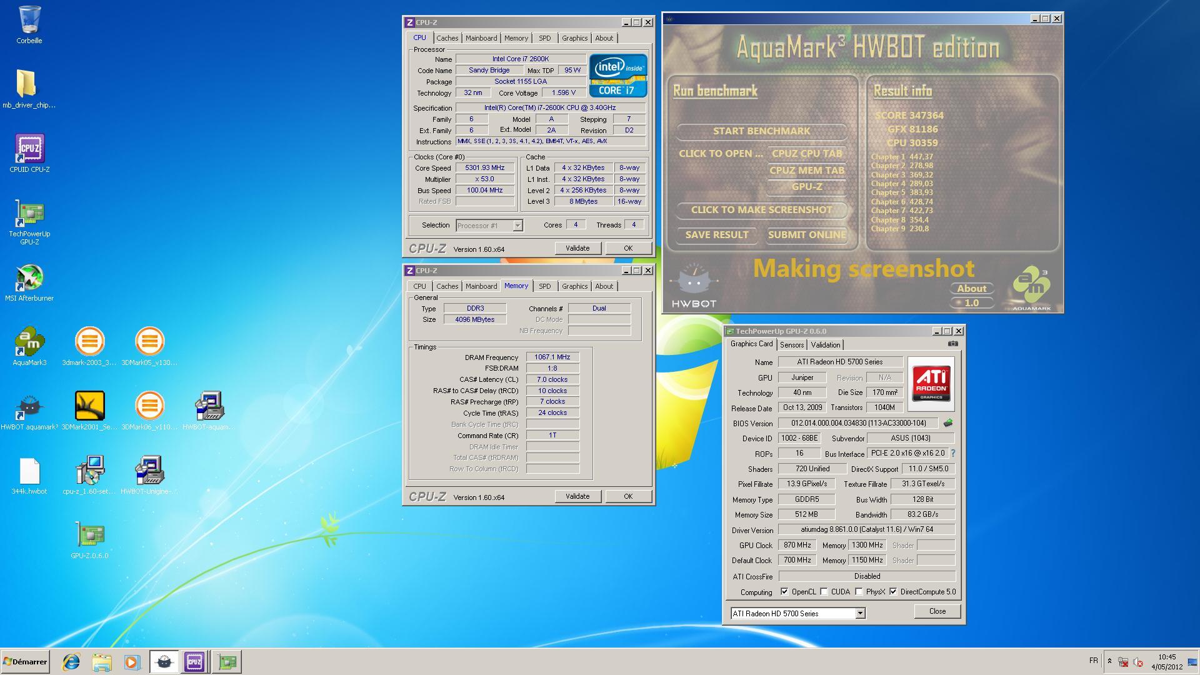The width and height of the screenshot is (1200, 675).
Task: Click CPUZ CPU TAB button
Action: [807, 154]
